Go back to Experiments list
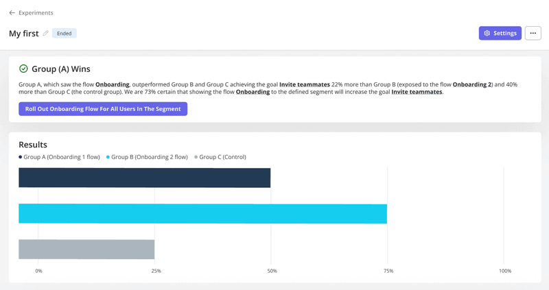 click(35, 13)
